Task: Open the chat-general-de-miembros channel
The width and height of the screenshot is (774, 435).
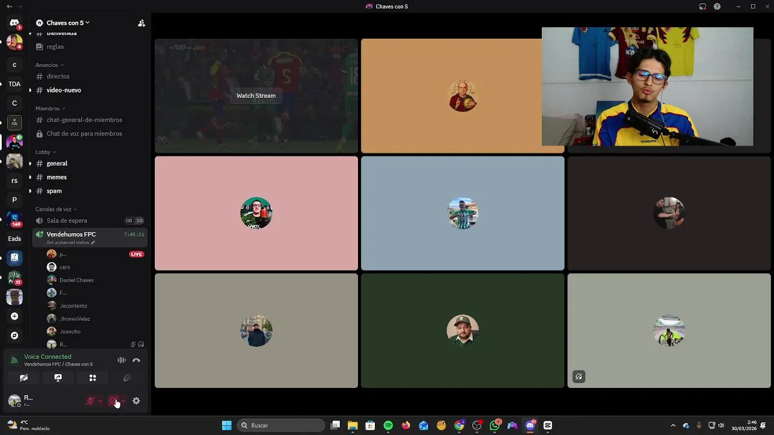Action: (89, 120)
